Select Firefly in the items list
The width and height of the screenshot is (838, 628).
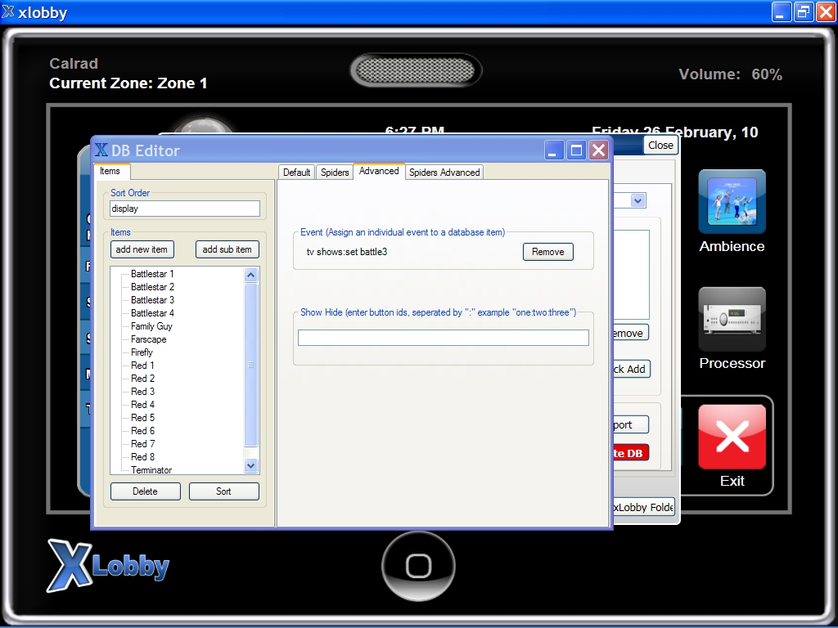point(142,352)
